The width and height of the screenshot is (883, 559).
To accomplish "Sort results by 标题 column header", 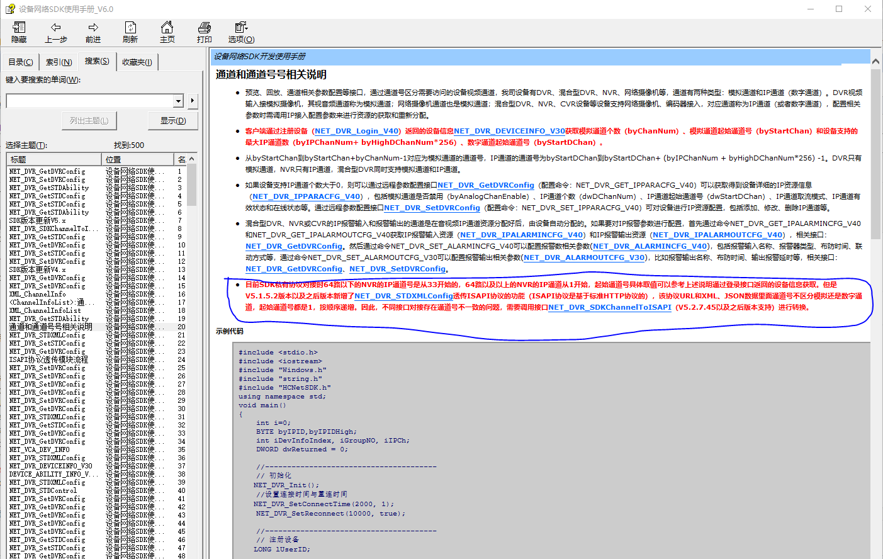I will [x=54, y=159].
